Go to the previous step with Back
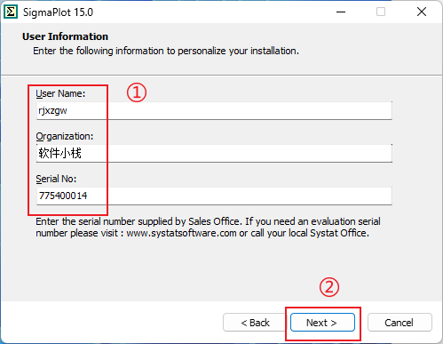The height and width of the screenshot is (344, 443). coord(255,323)
